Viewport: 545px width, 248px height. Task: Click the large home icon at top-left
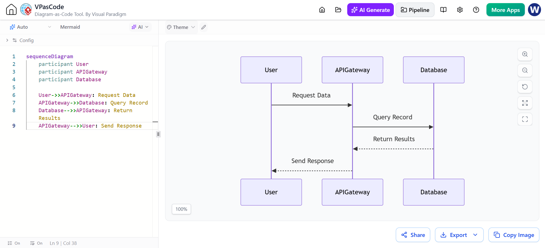pos(11,9)
